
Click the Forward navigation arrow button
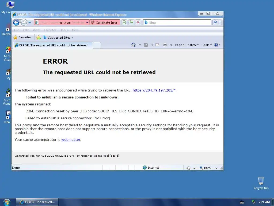24,23
